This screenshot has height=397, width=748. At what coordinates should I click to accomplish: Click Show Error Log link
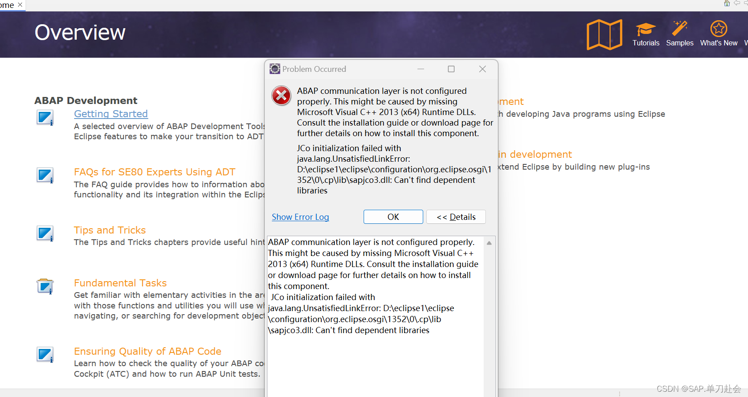pyautogui.click(x=300, y=217)
